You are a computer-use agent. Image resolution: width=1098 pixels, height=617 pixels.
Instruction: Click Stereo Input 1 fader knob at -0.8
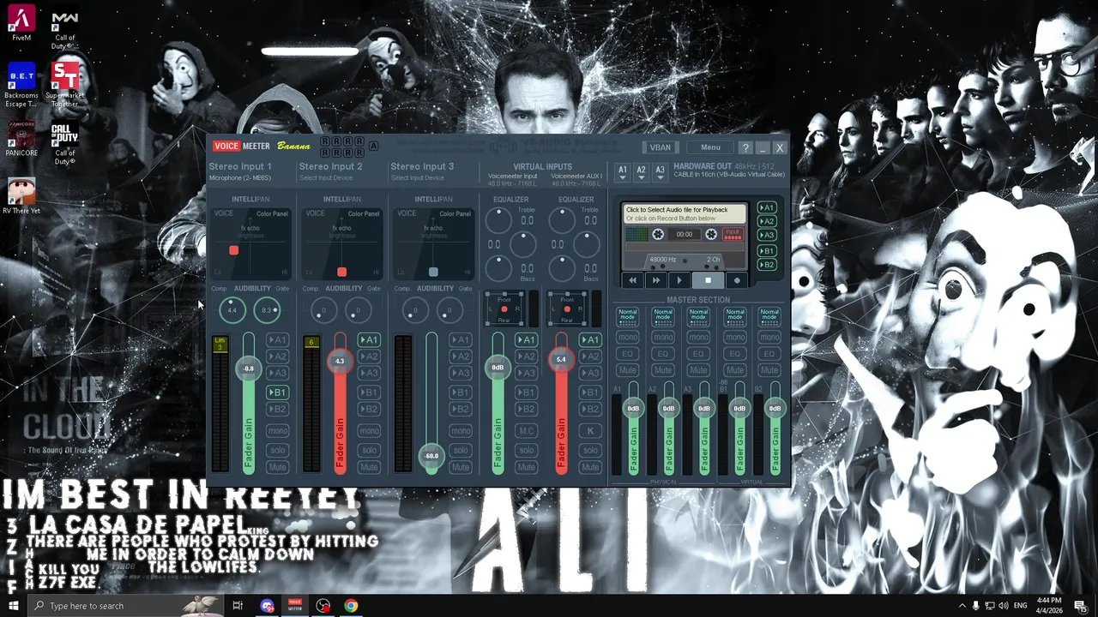[248, 368]
